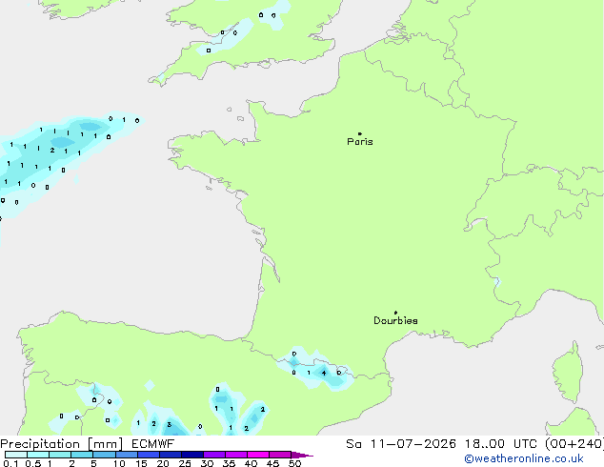
Task: Pick the 40–45 mm legend swatch
Action: 258,455
